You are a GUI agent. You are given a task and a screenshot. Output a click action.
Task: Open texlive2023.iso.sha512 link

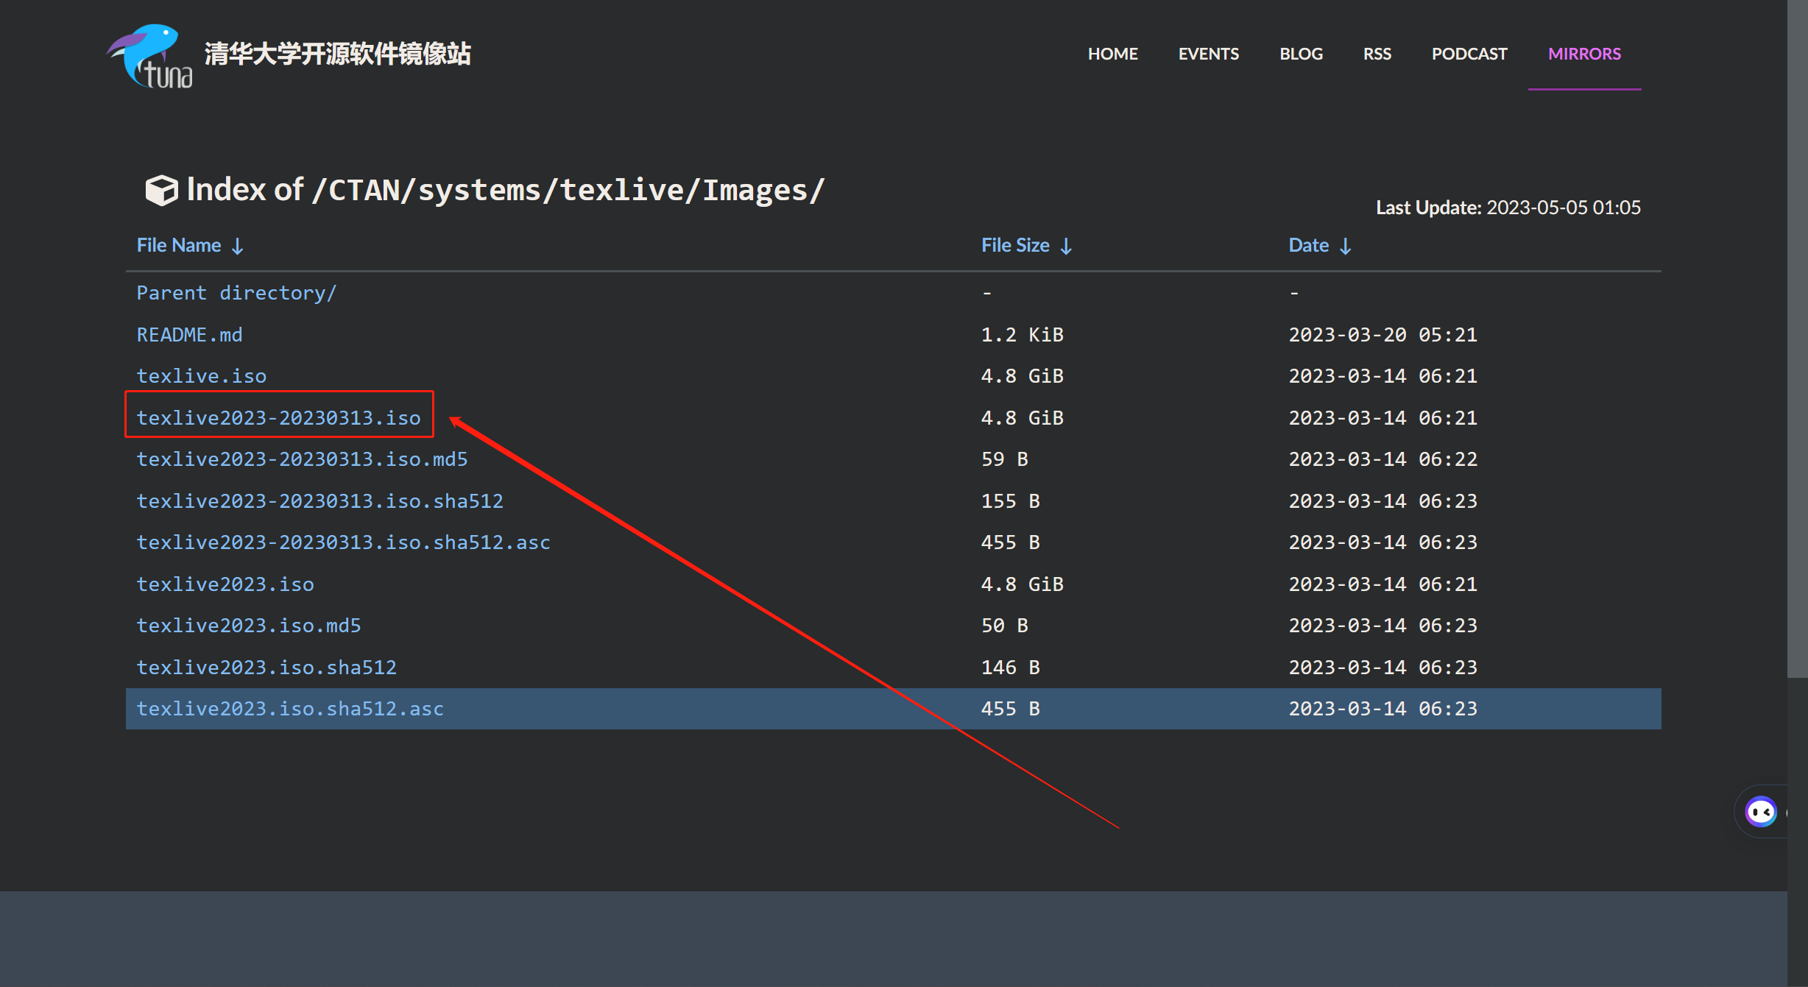pyautogui.click(x=266, y=668)
